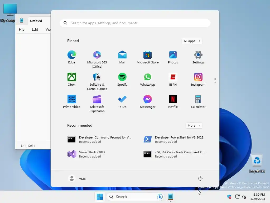The image size is (270, 203).
Task: Launch Messenger
Action: [148, 102]
